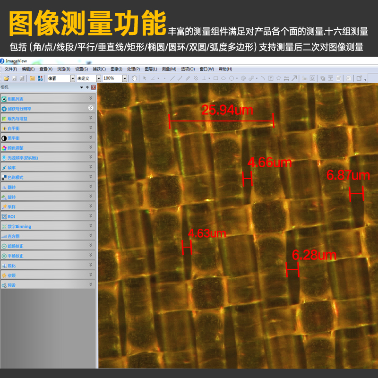This screenshot has height=378, width=378.
Task: Expand the 白平衡 section chevron
Action: point(91,128)
